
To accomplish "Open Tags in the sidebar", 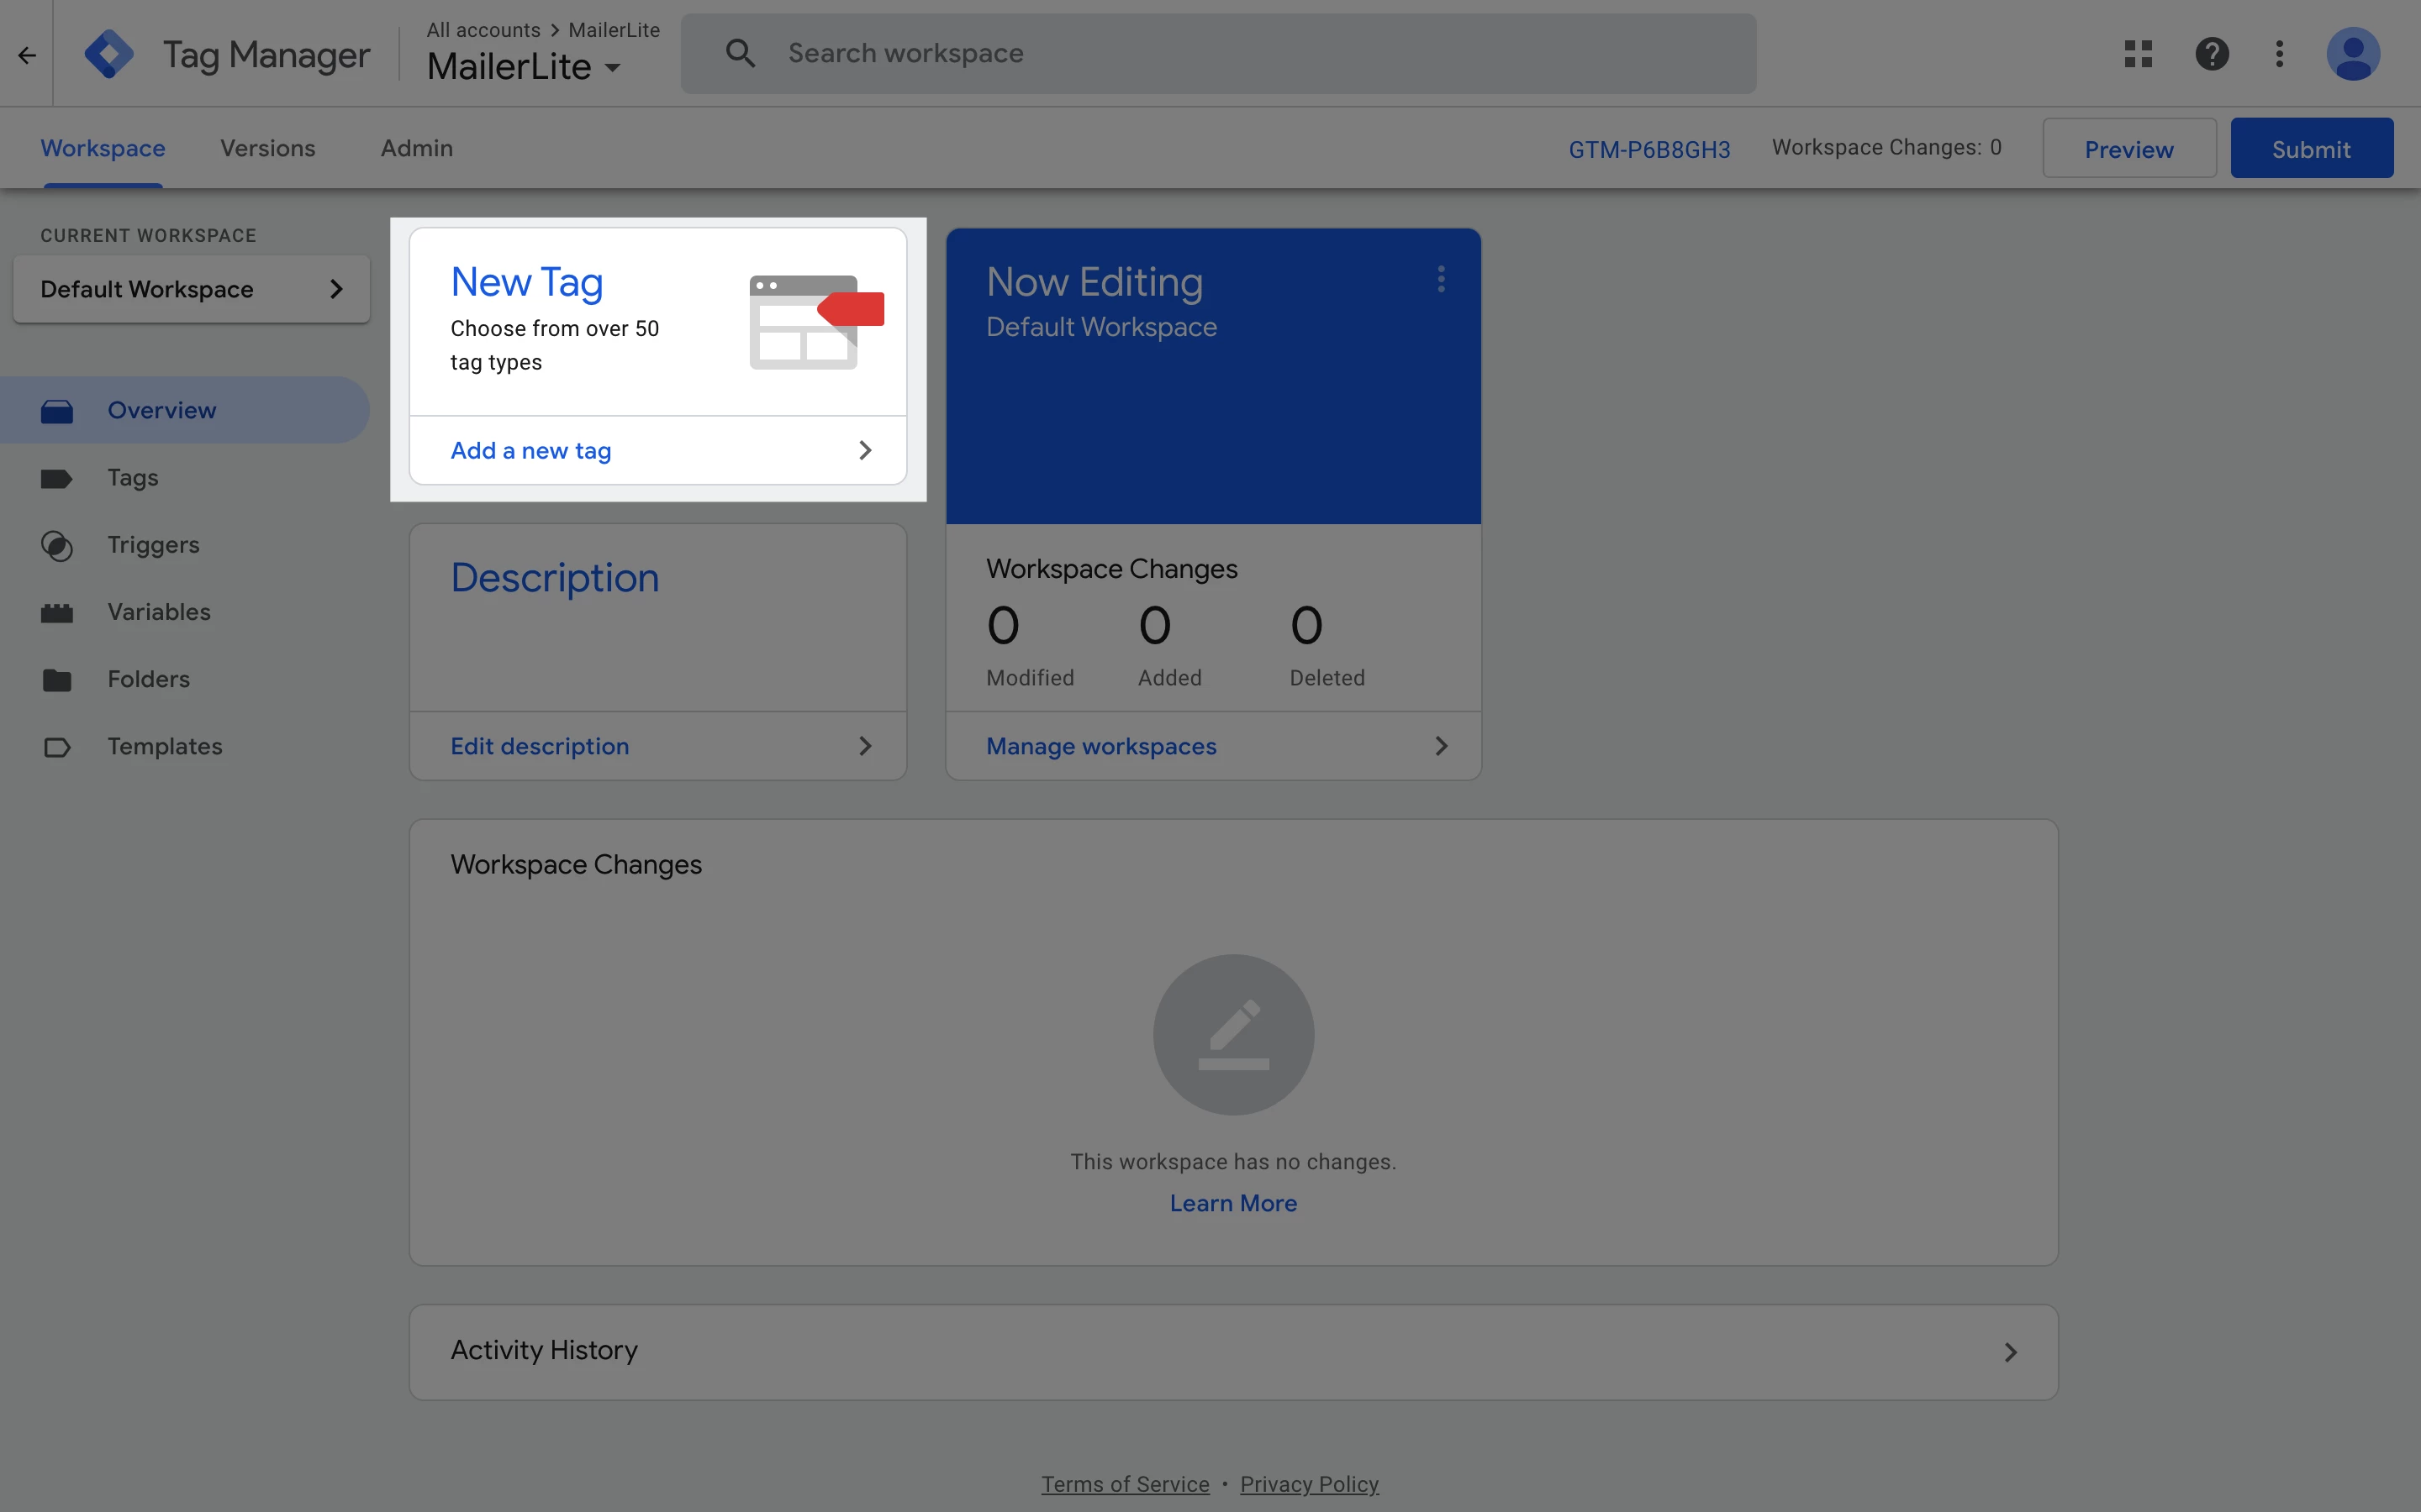I will [133, 478].
